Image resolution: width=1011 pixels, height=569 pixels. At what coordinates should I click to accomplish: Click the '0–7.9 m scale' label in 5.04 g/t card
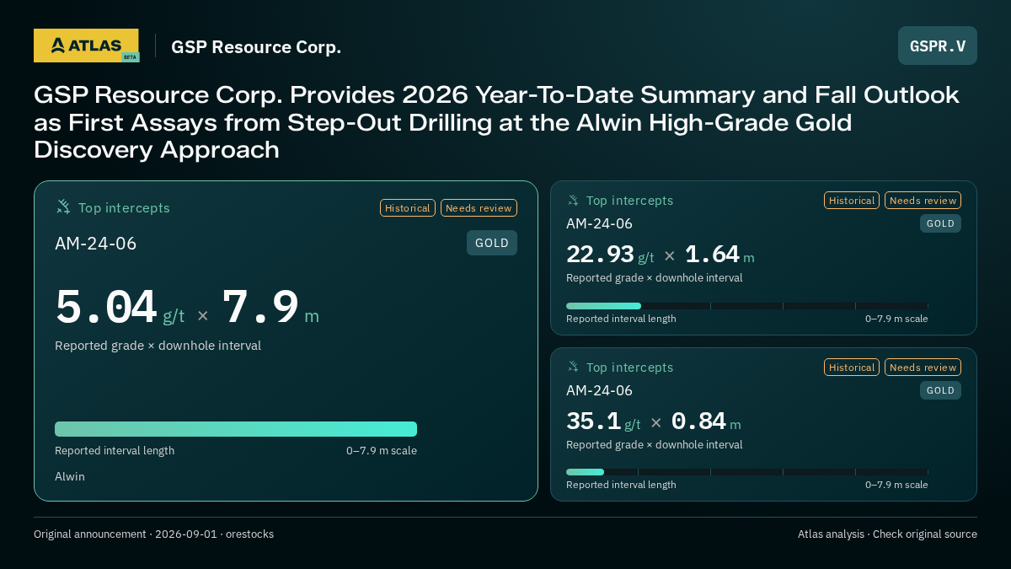[x=382, y=451]
